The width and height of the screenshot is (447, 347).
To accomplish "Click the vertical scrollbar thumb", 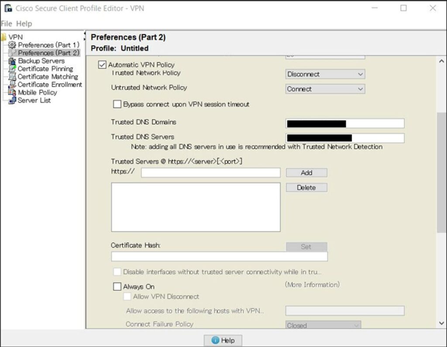I will tap(441, 172).
